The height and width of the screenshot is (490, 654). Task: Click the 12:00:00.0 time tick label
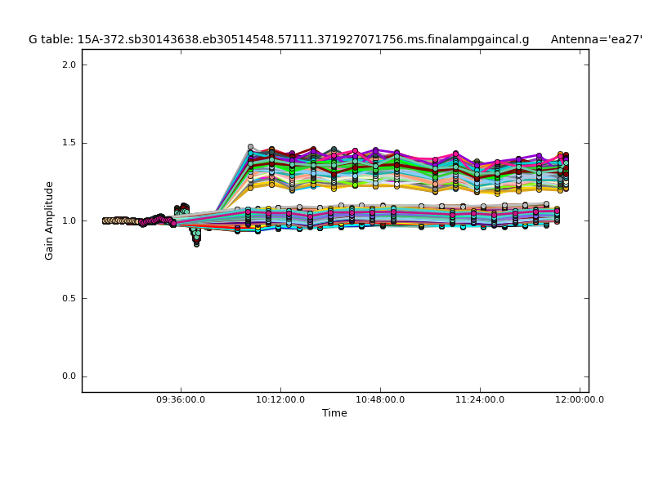point(580,400)
